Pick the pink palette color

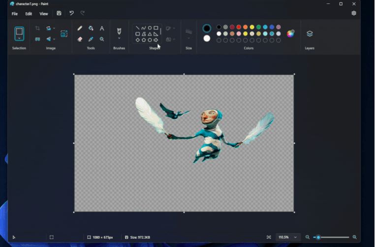[x=239, y=34]
